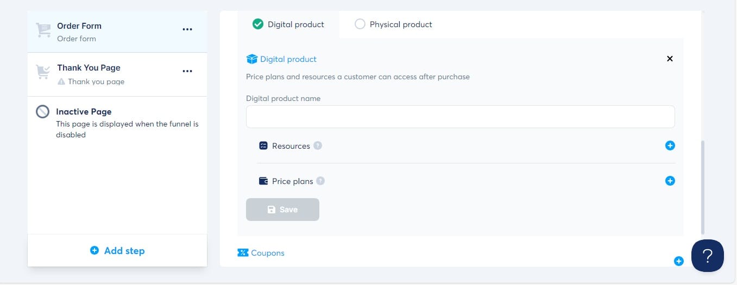Open Thank You Page three-dot menu

(x=187, y=71)
